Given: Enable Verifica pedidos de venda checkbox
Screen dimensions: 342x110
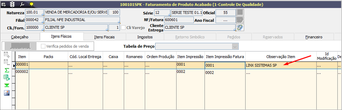Looking at the screenshot, I should pyautogui.click(x=43, y=46).
